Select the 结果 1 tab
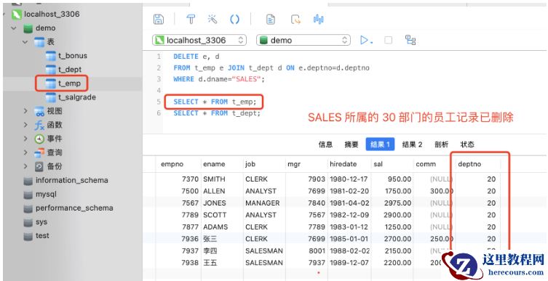The width and height of the screenshot is (548, 281). (380, 144)
